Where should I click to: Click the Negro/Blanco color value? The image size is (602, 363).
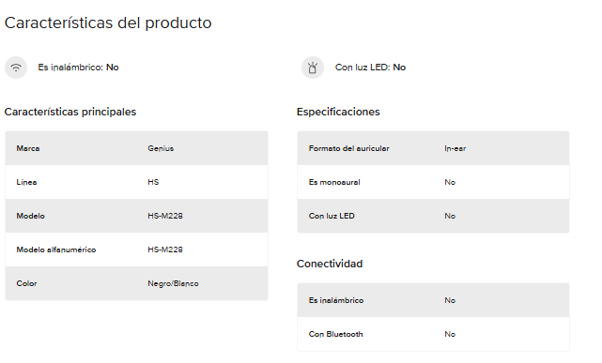(173, 283)
